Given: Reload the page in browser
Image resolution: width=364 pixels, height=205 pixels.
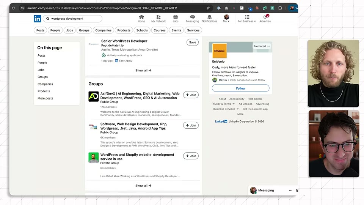Looking at the screenshot, I should point(13,8).
